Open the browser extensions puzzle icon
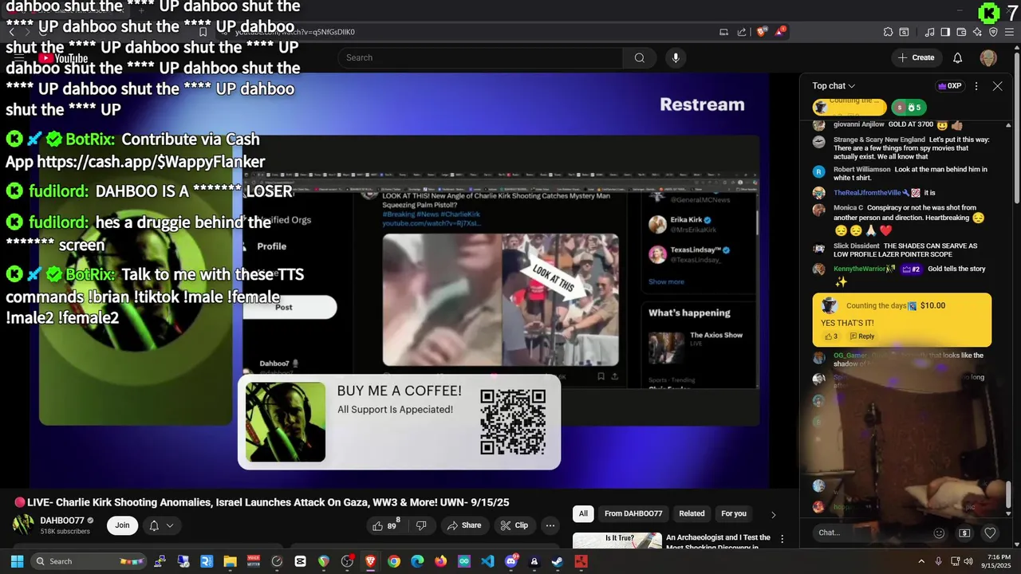Screen dimensions: 1021x574 click(x=888, y=32)
